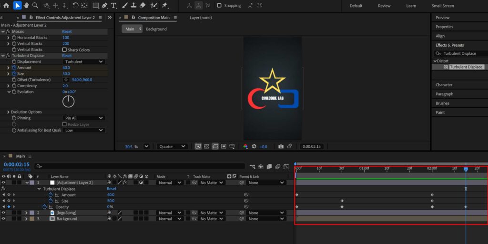Reset Turbulent Displace in Effect Controls
This screenshot has width=488, height=244.
(67, 56)
